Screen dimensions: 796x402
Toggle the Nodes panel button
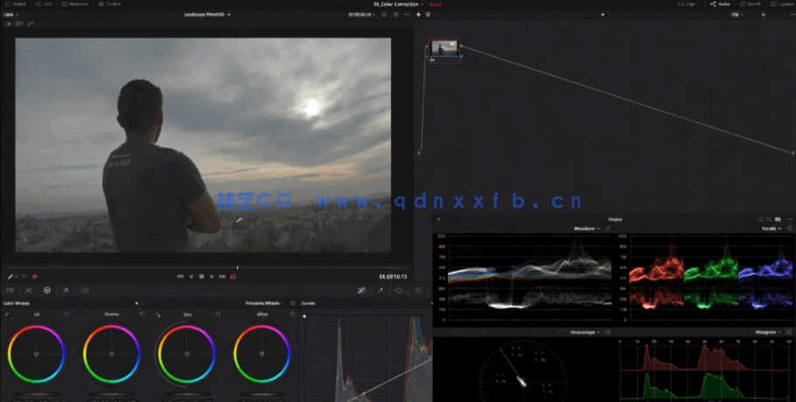[721, 4]
